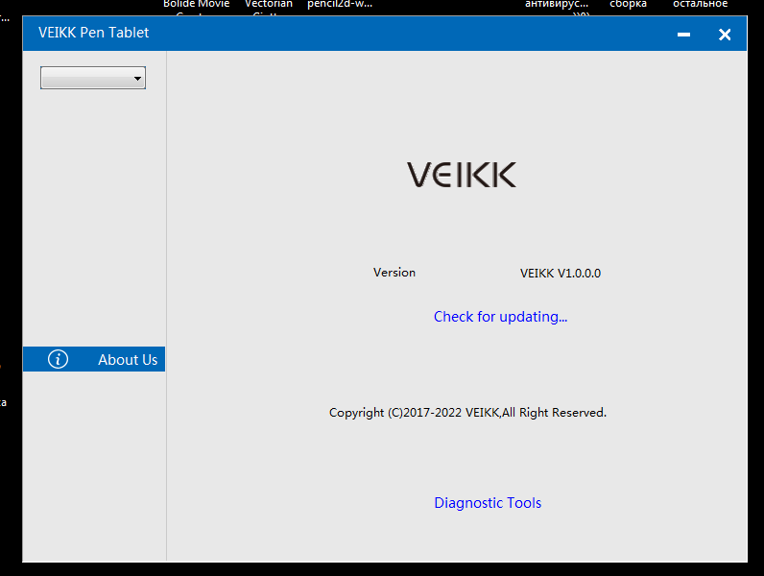Click the VEIKK logo image

(462, 175)
